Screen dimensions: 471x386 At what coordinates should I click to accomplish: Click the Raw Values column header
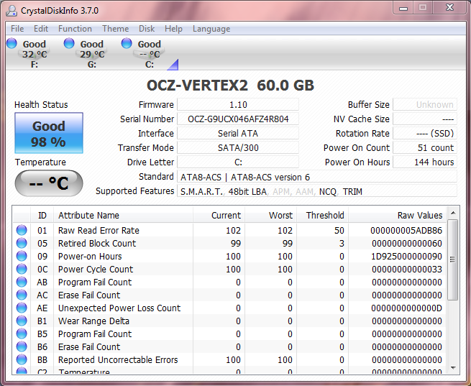(419, 215)
